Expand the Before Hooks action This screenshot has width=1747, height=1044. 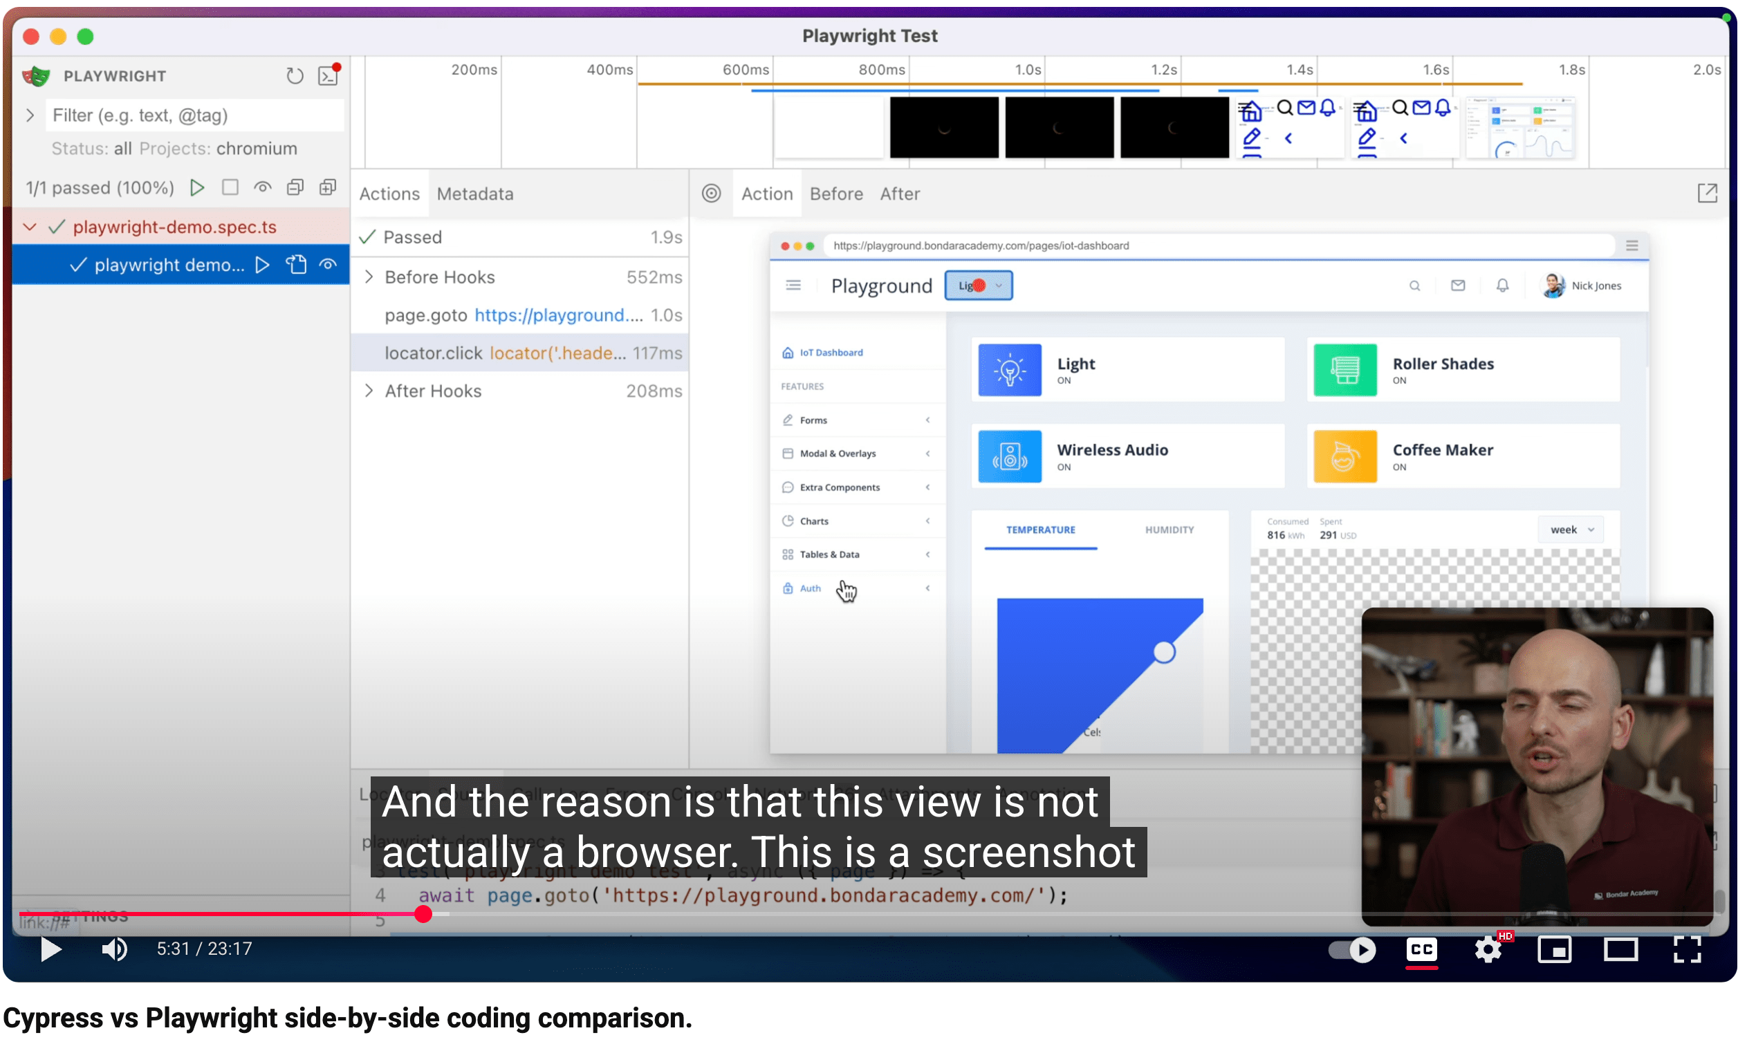coord(369,277)
